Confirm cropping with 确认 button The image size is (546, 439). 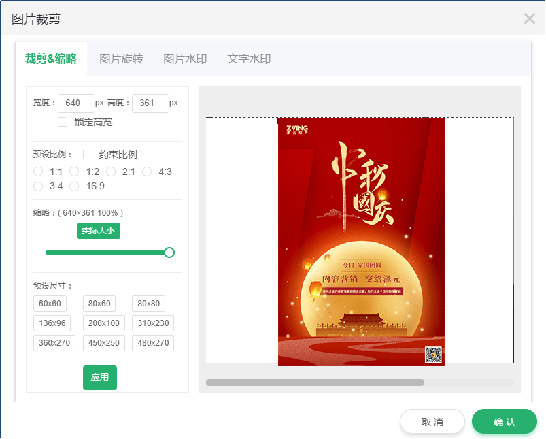click(504, 421)
